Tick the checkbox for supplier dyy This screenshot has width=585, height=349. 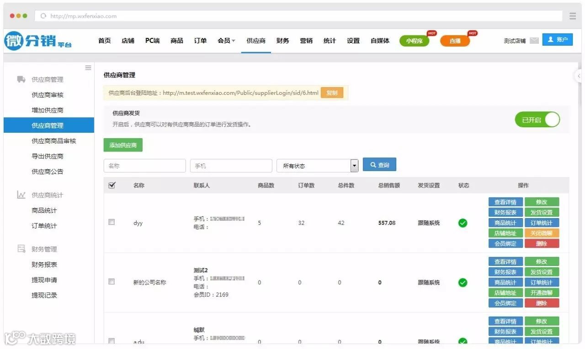pyautogui.click(x=112, y=222)
